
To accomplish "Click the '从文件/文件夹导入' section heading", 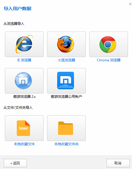I will point(18,107).
